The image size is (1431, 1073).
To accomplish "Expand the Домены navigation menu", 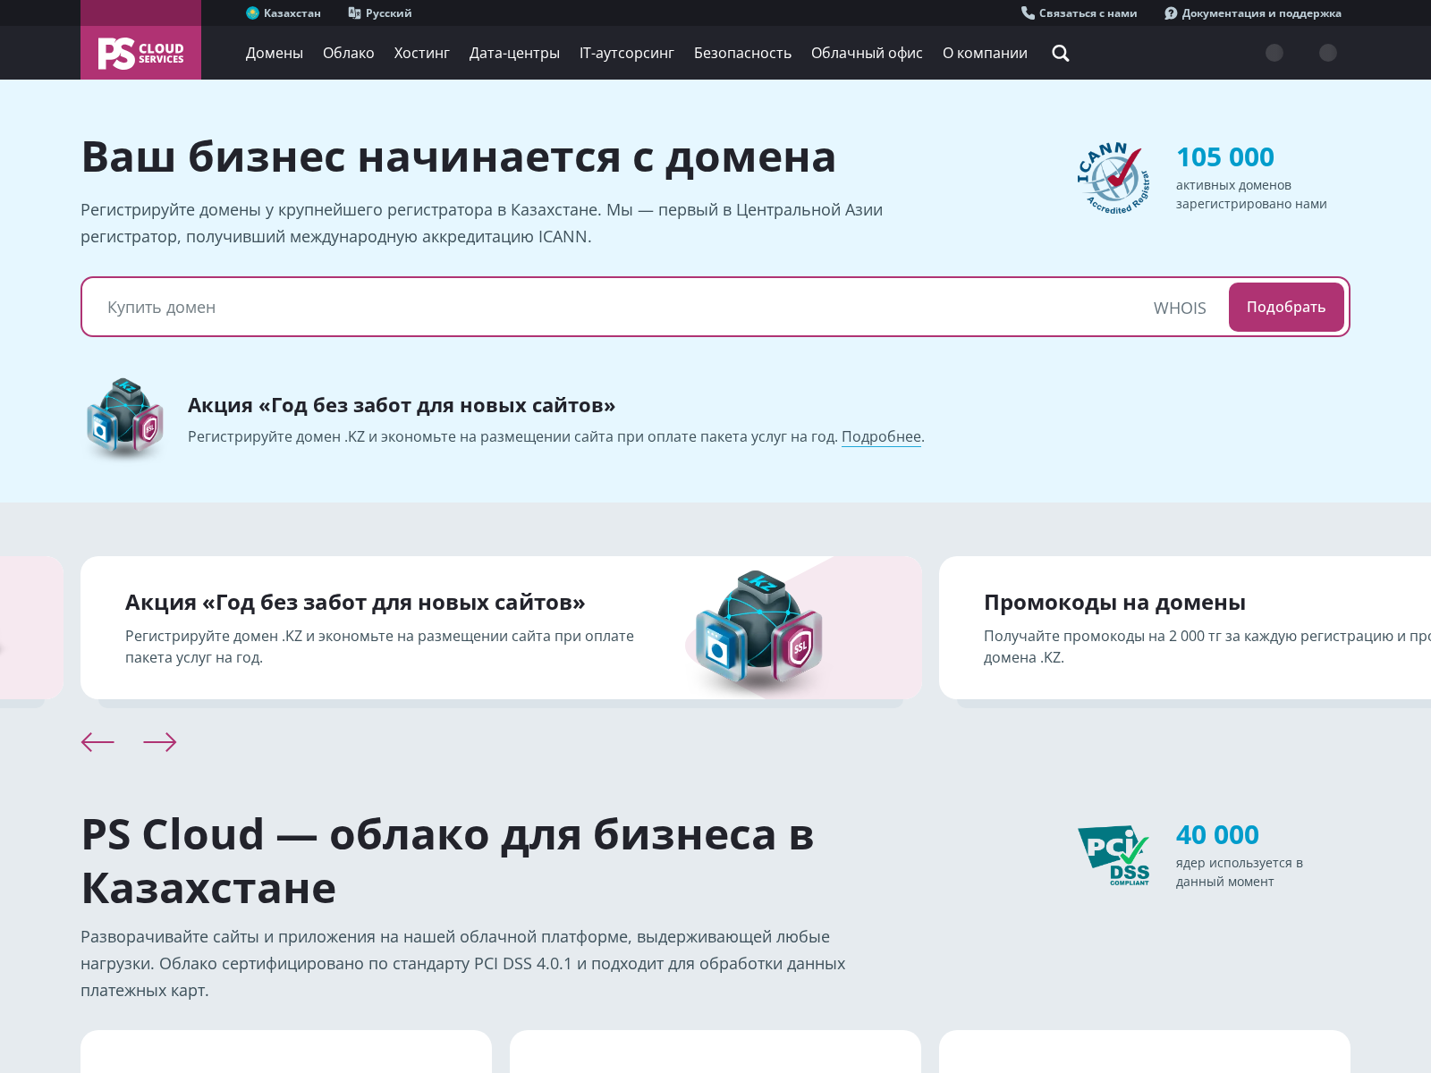I will 274,54.
